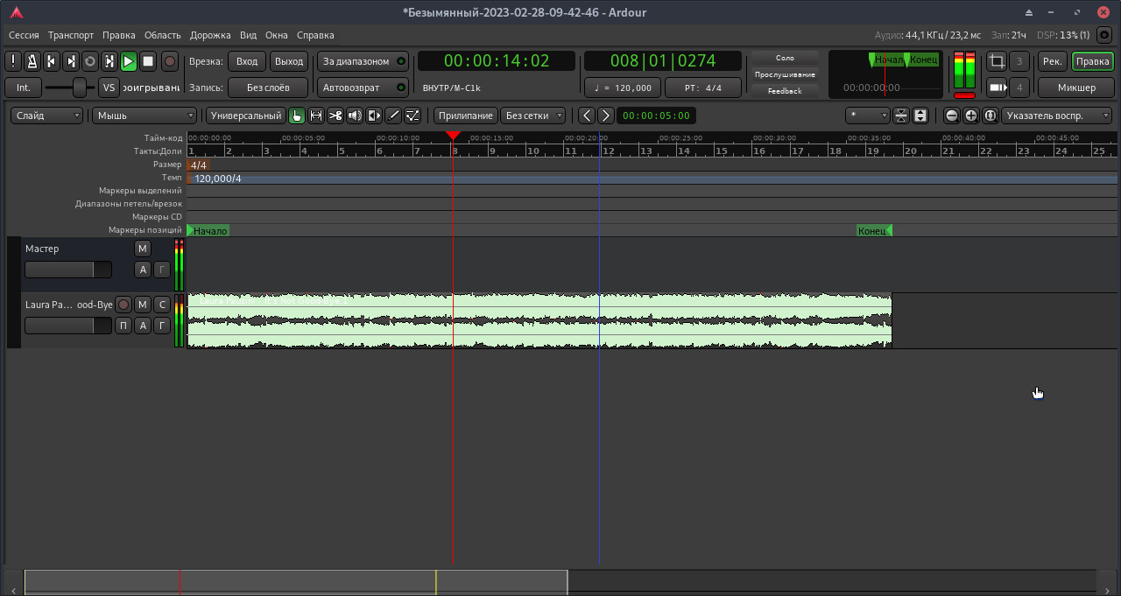Click the 'Микшер' button
Screen dimensions: 1121x596
(x=1075, y=88)
